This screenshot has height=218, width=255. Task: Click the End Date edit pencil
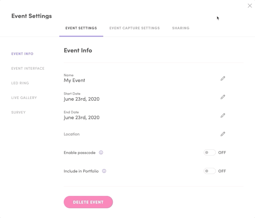[223, 116]
